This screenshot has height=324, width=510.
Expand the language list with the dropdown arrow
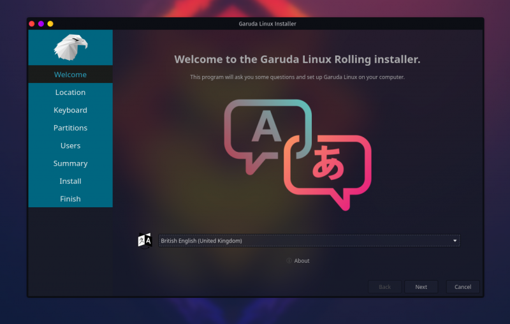click(455, 240)
